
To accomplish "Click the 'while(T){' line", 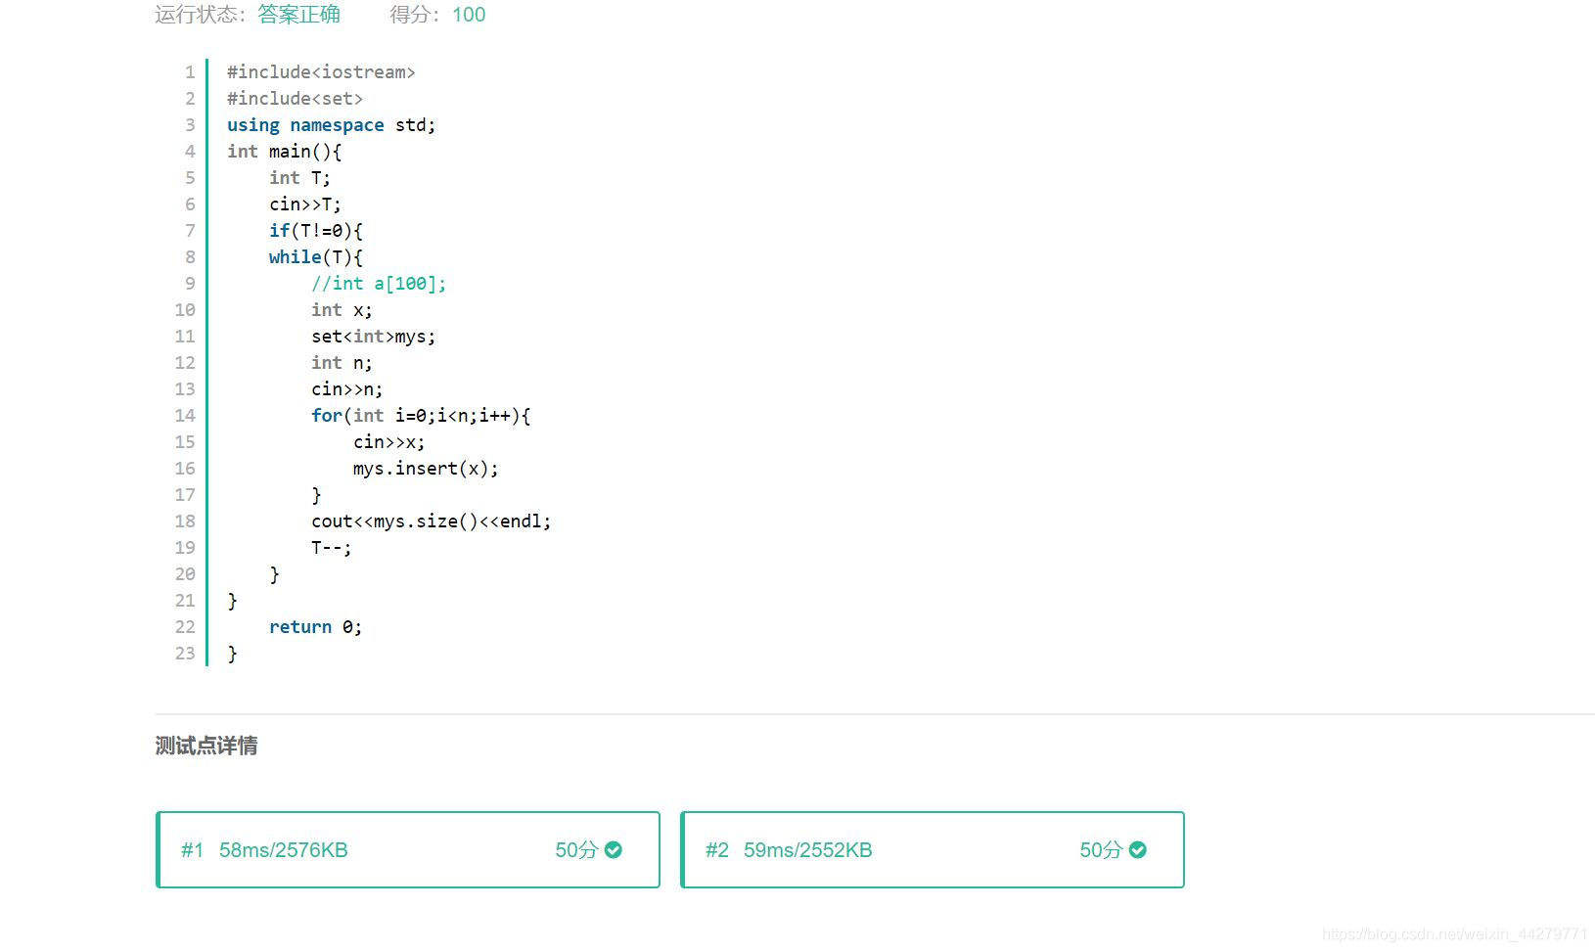I will pos(316,257).
